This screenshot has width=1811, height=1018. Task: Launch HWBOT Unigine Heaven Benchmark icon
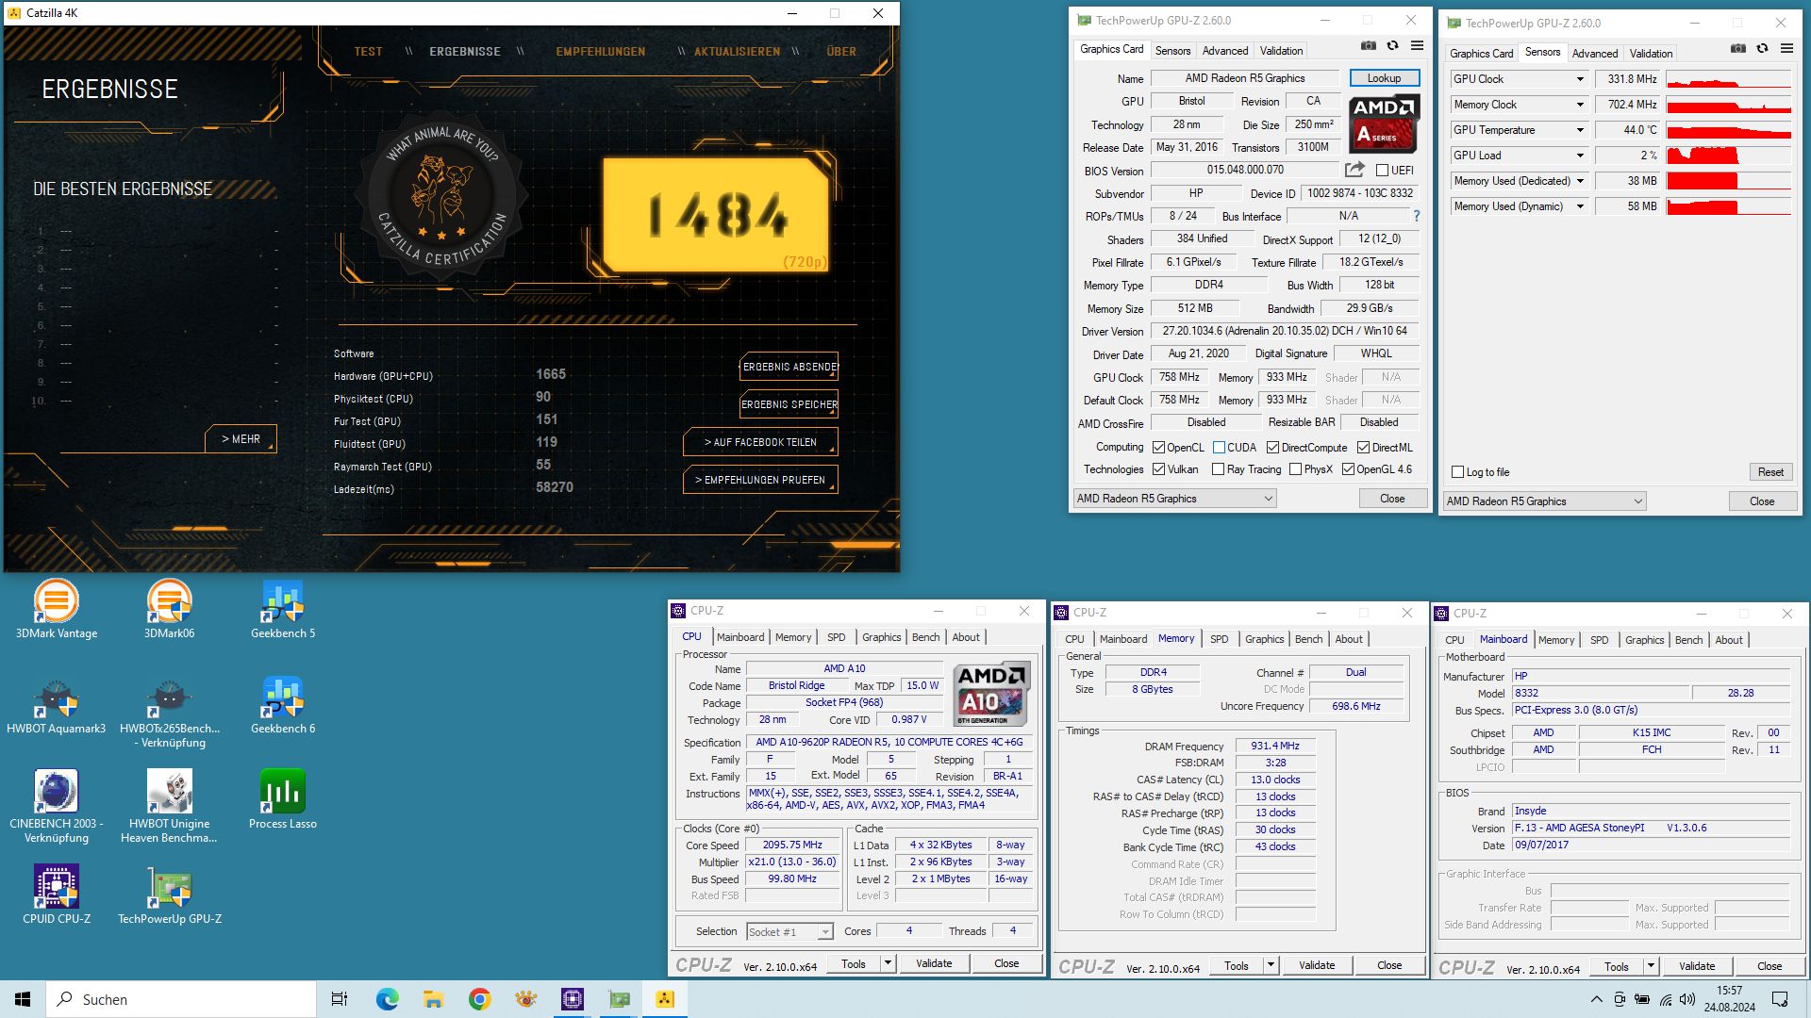[x=170, y=806]
